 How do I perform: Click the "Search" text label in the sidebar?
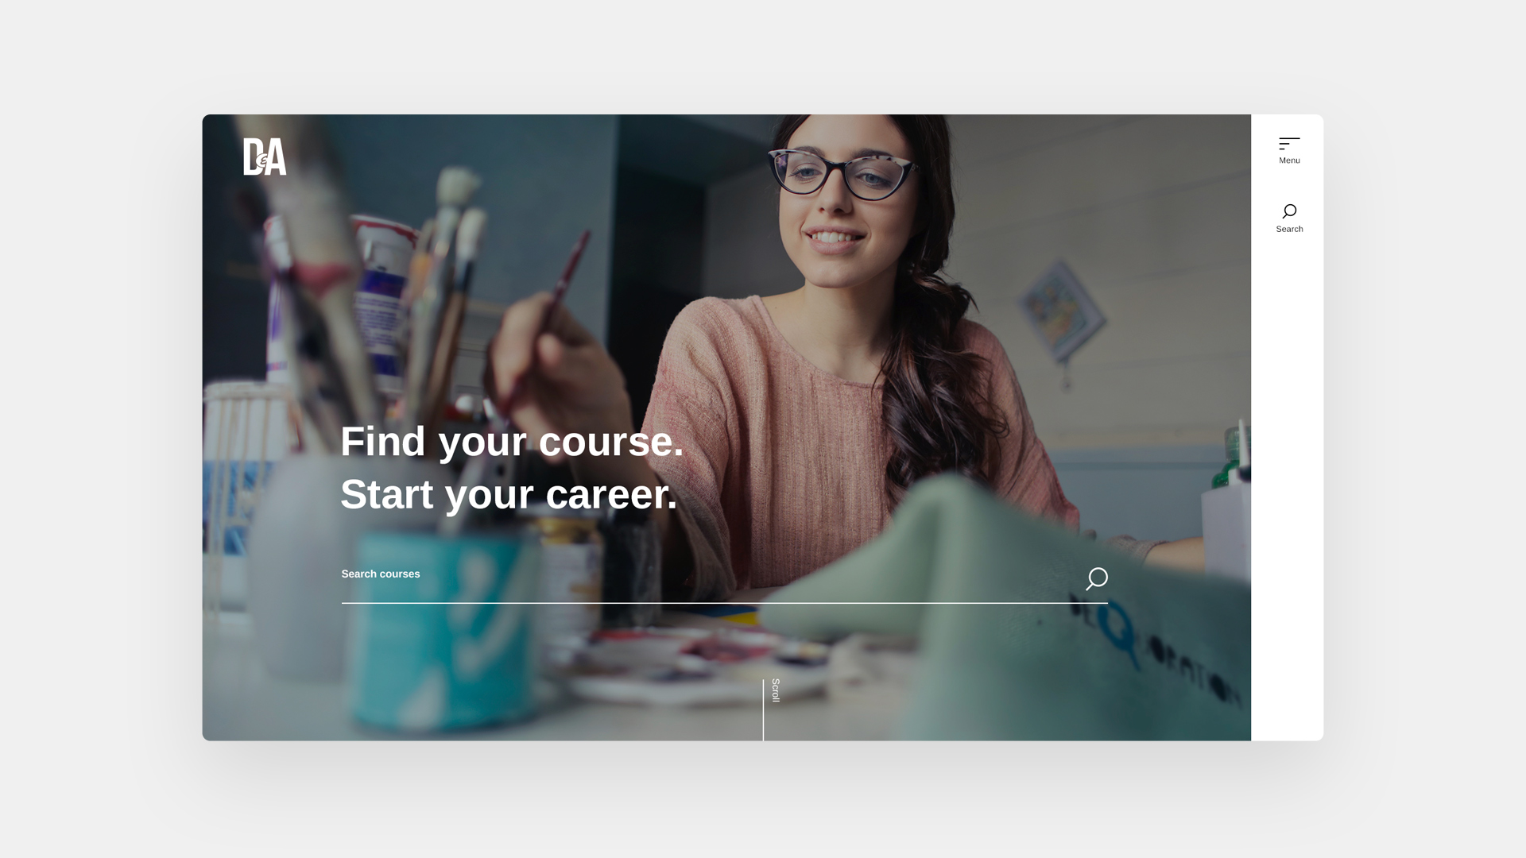1289,229
